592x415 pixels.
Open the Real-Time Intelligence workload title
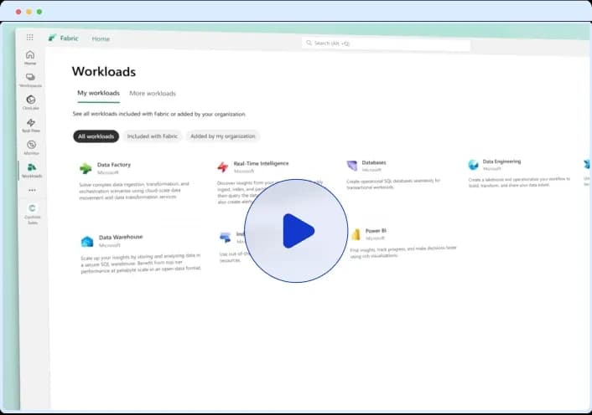click(261, 163)
